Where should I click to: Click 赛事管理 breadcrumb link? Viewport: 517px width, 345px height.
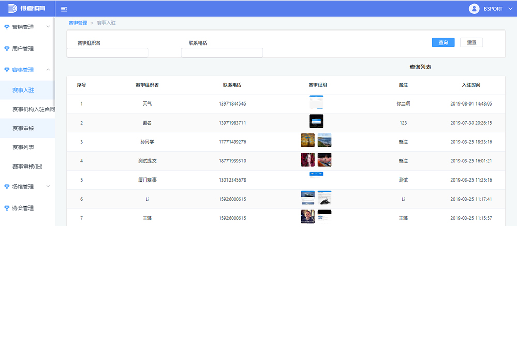pos(78,23)
